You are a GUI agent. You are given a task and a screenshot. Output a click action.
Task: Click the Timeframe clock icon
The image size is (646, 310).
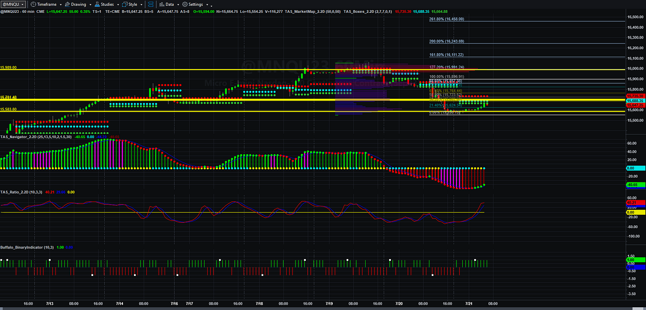[33, 4]
